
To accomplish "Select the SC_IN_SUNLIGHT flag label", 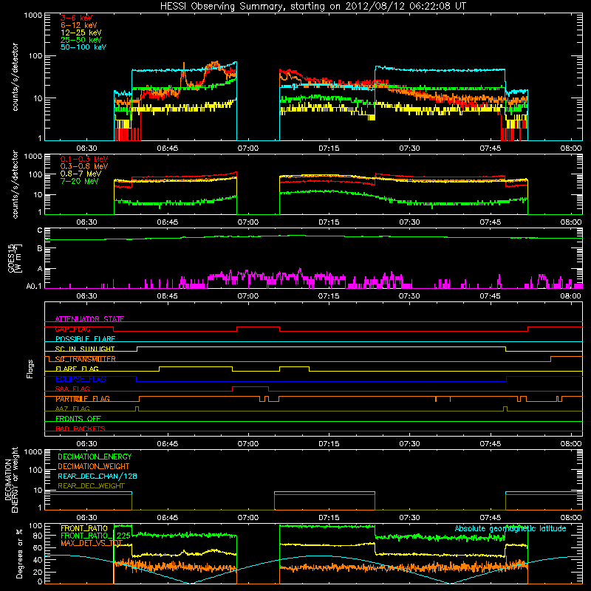I will [85, 349].
